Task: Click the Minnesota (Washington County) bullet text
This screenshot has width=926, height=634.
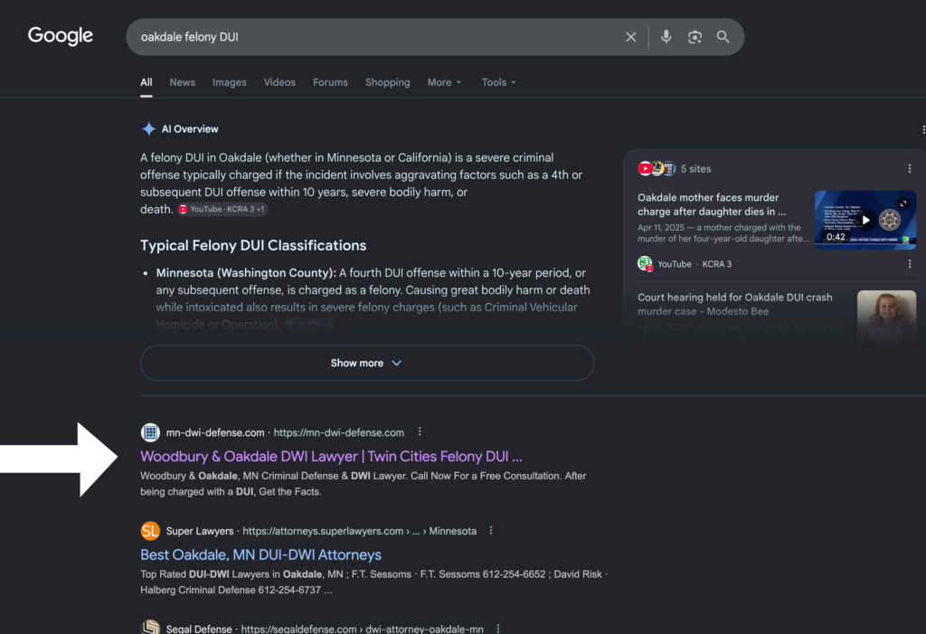Action: [246, 273]
